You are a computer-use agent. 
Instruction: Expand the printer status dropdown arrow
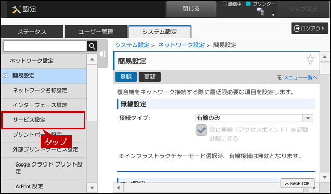273,15
